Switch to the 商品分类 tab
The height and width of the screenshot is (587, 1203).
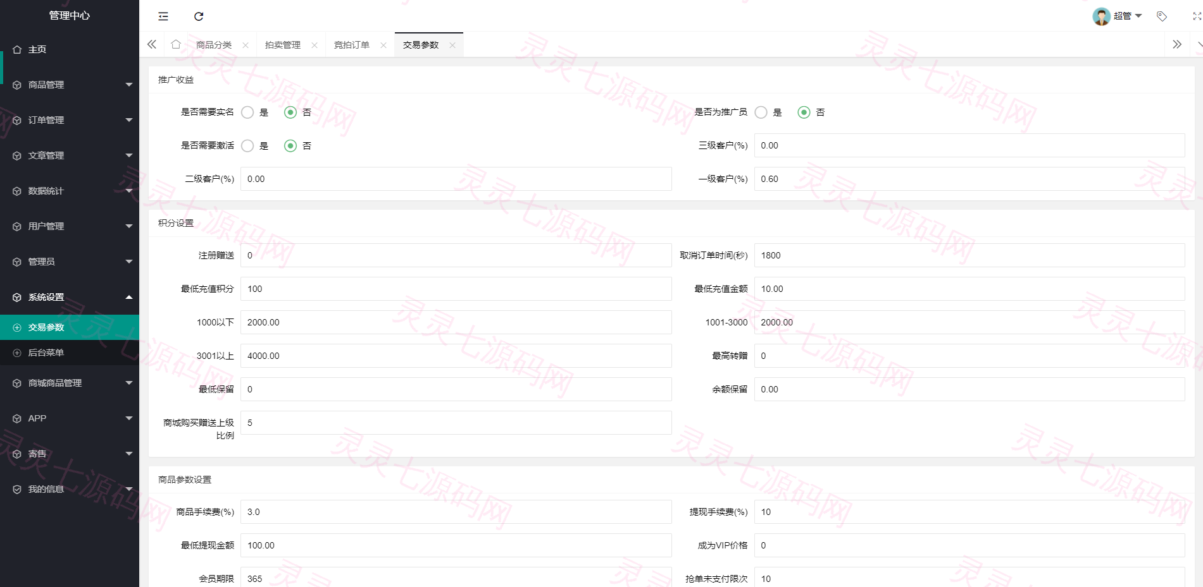tap(214, 45)
